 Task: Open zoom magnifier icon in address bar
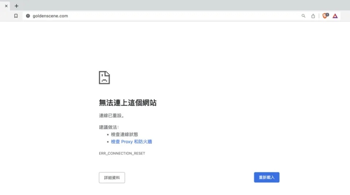(303, 16)
